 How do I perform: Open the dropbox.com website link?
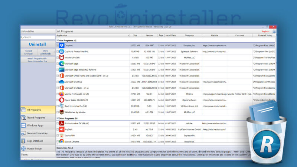(x=214, y=45)
